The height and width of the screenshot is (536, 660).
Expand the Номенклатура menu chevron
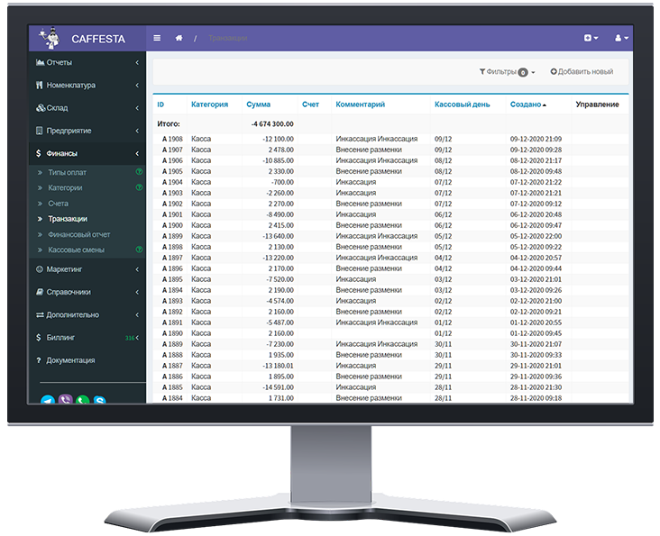[x=137, y=85]
